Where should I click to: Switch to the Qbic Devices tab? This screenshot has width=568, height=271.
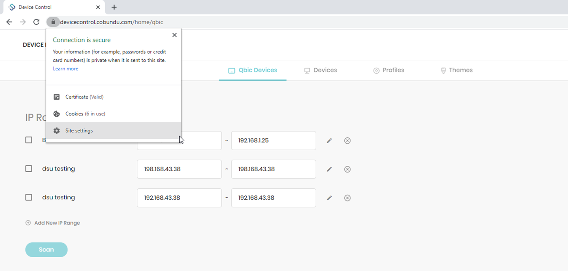tap(253, 70)
